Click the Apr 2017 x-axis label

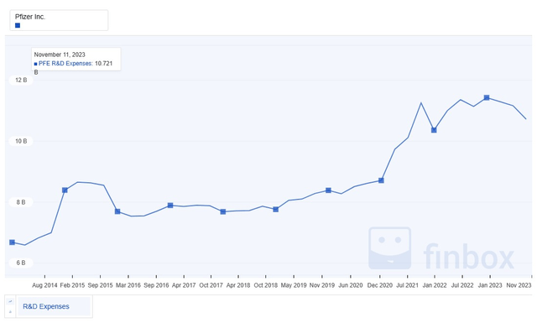point(184,285)
